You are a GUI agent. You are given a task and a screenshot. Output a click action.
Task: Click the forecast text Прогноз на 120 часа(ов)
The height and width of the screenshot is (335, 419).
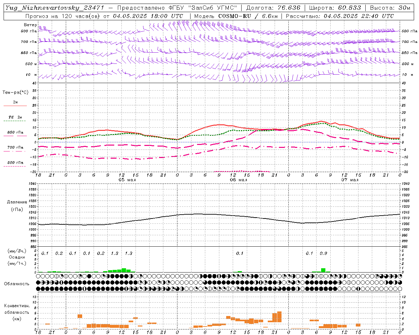[63, 16]
